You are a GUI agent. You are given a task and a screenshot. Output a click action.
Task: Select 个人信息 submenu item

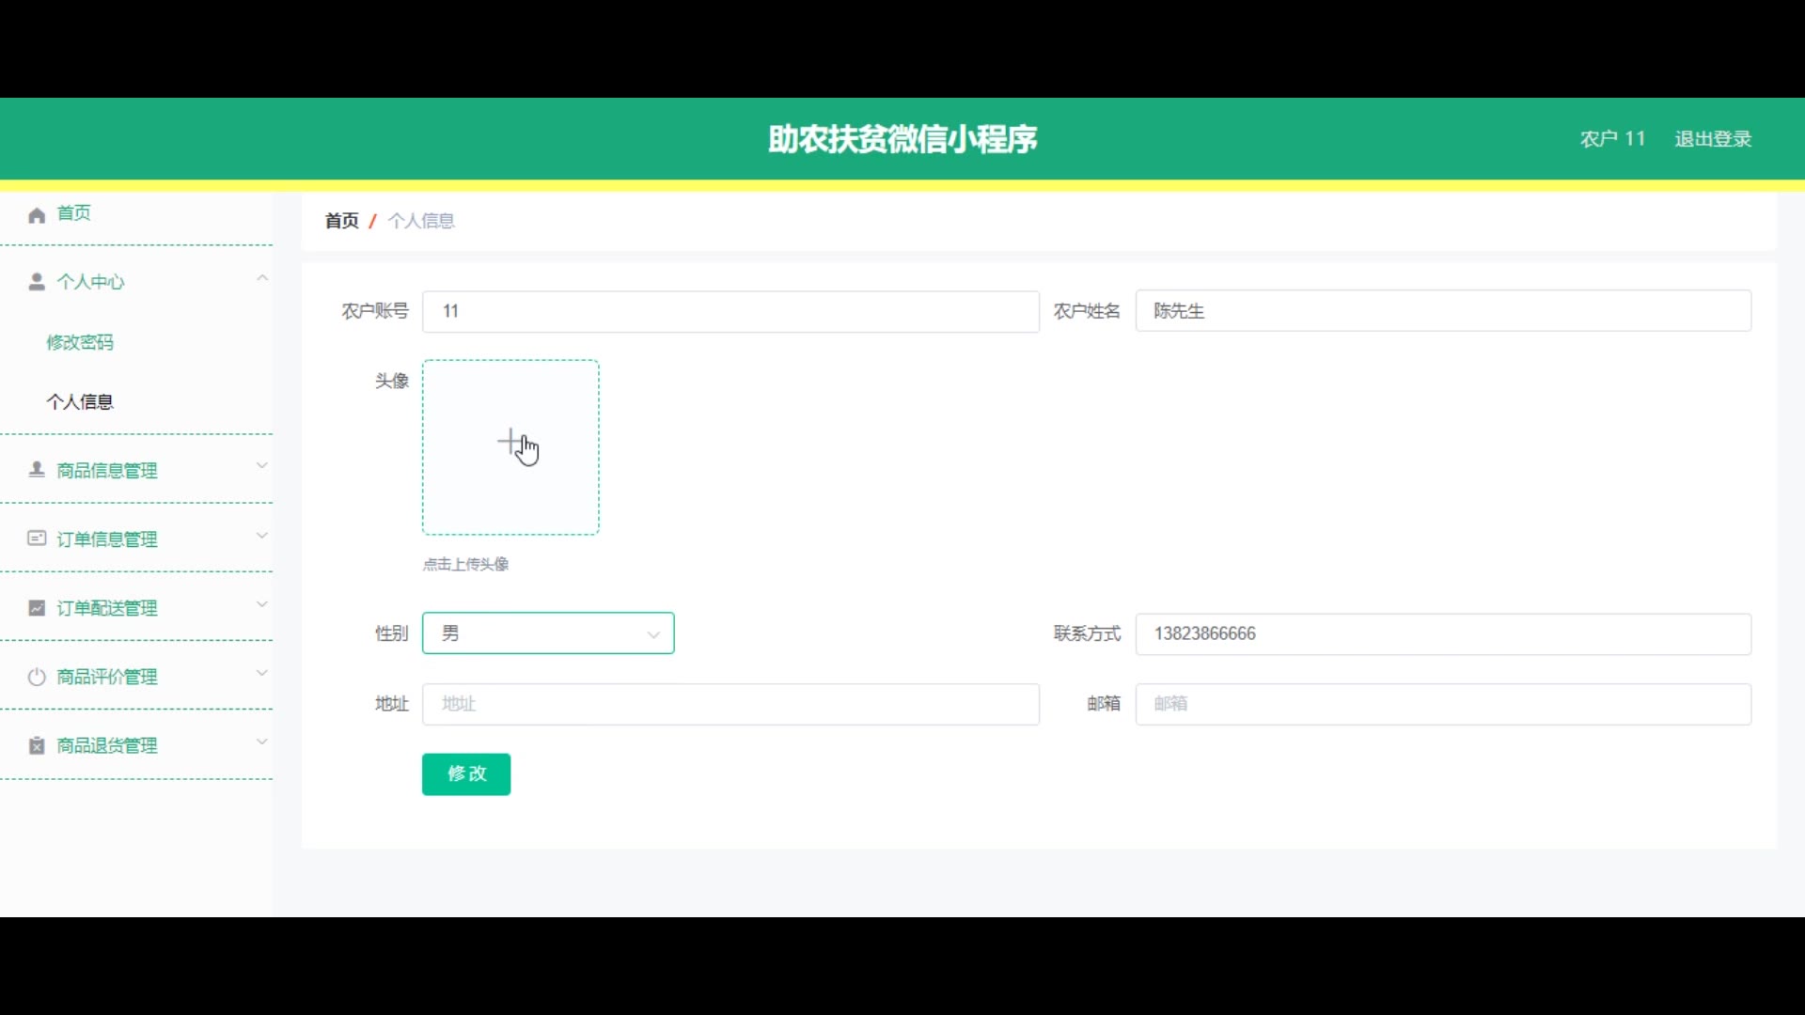click(x=80, y=402)
